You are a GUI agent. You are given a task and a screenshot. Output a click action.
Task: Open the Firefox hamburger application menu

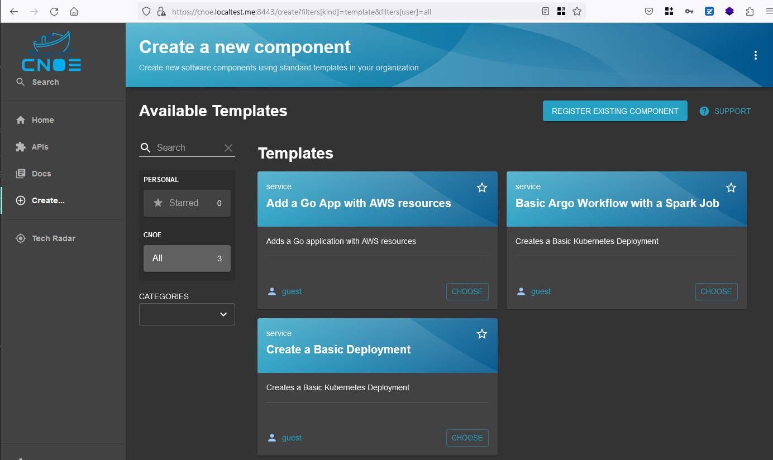(769, 11)
